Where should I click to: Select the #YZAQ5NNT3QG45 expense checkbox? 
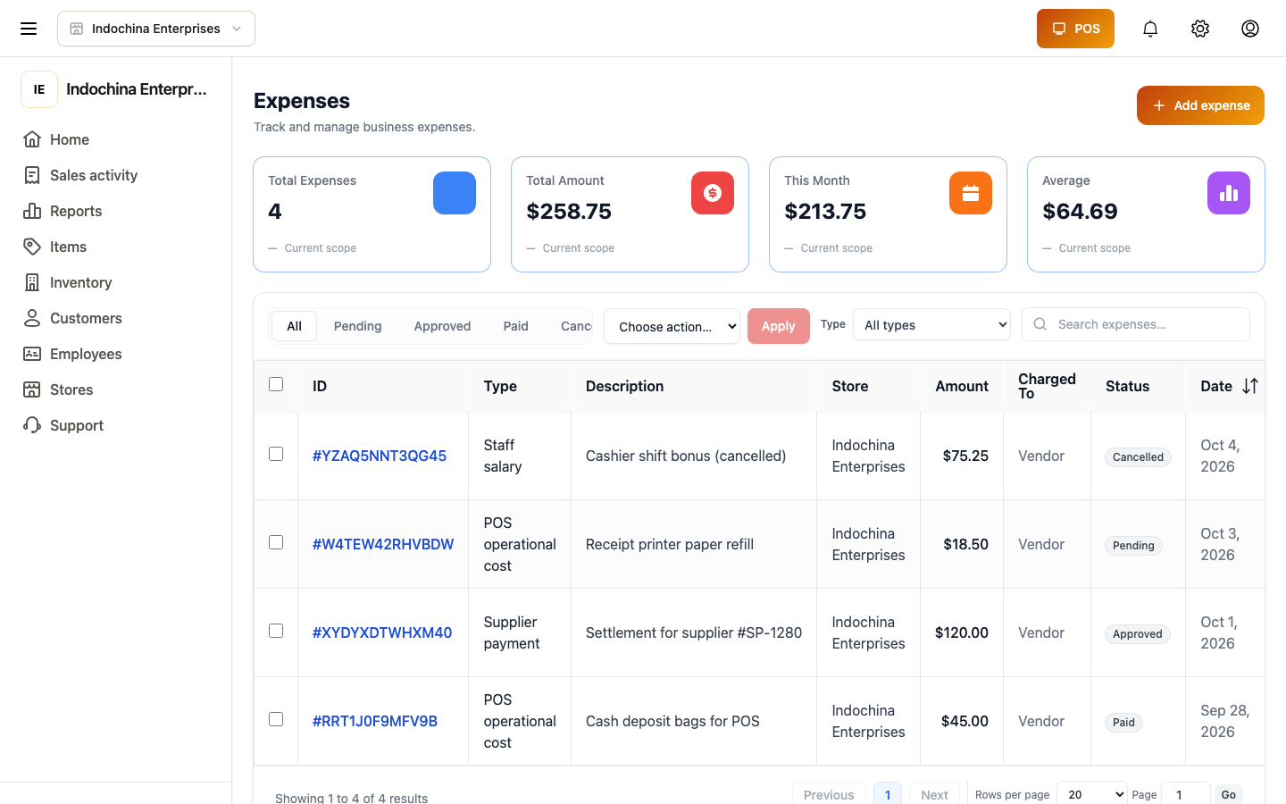click(x=276, y=454)
